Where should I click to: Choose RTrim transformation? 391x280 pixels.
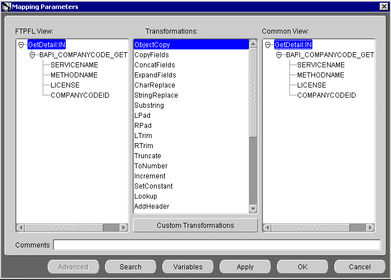[191, 146]
